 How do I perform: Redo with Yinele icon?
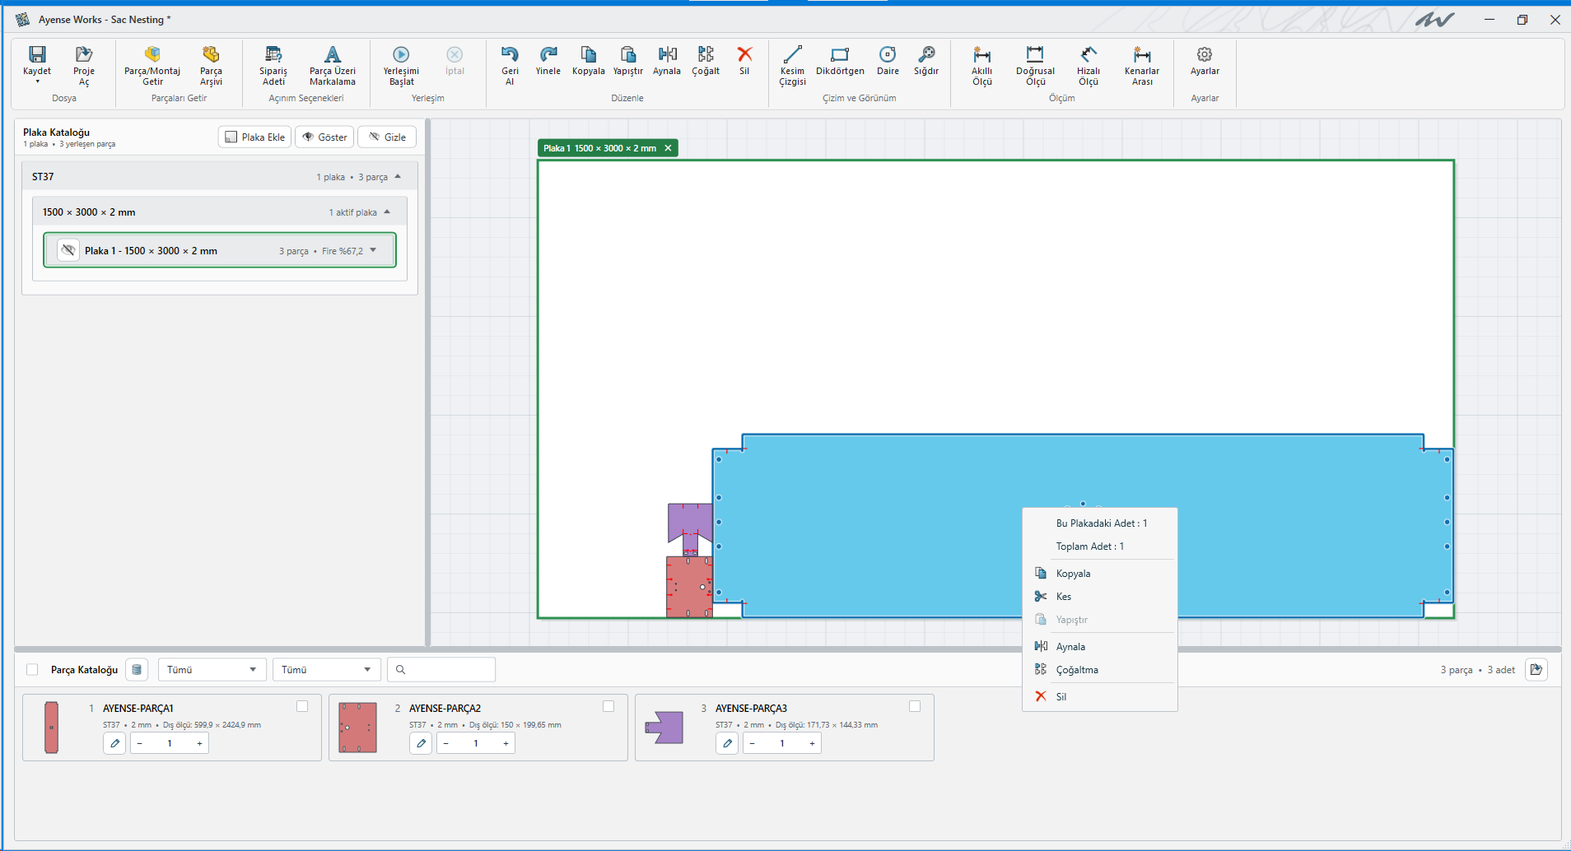548,54
